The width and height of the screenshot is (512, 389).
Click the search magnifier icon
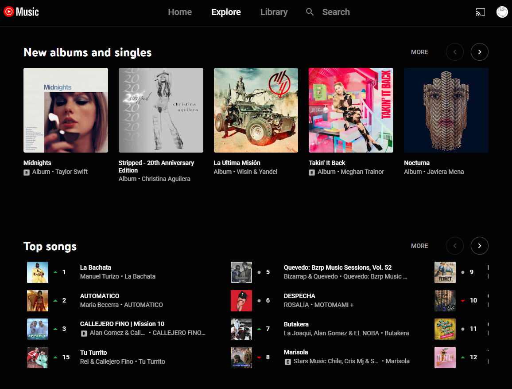point(310,12)
